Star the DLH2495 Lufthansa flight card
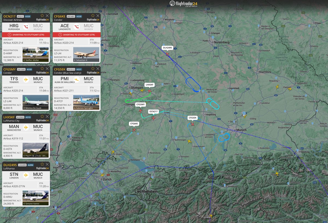Screen dimensions: 328x223 coord(42,164)
